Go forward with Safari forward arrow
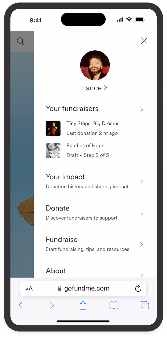The width and height of the screenshot is (167, 337). point(52,305)
